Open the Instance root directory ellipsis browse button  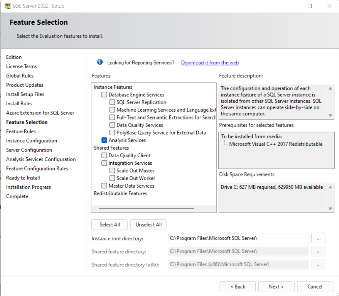pos(318,238)
